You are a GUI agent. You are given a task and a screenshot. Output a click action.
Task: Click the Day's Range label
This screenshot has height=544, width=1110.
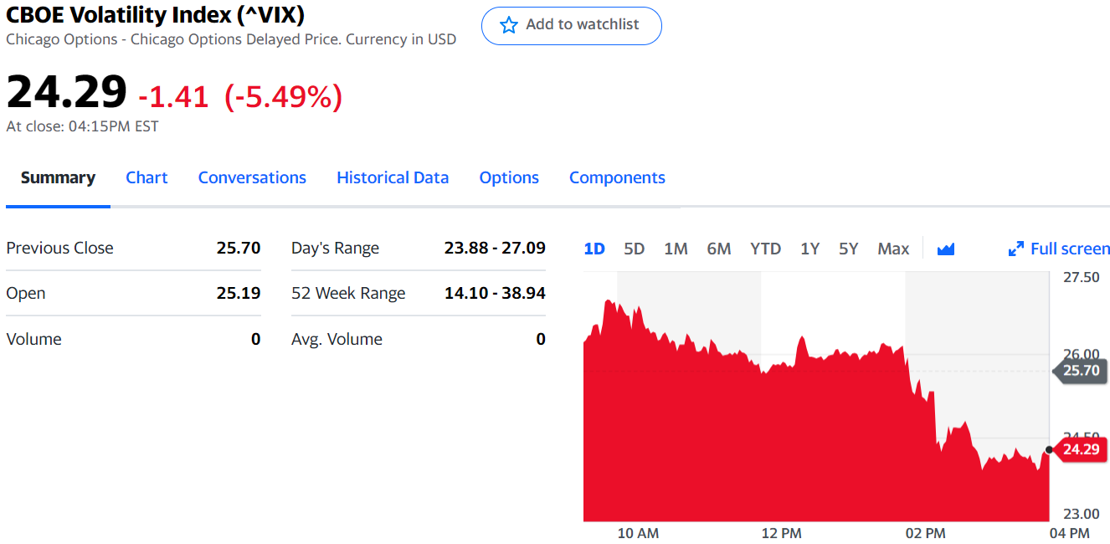click(335, 248)
